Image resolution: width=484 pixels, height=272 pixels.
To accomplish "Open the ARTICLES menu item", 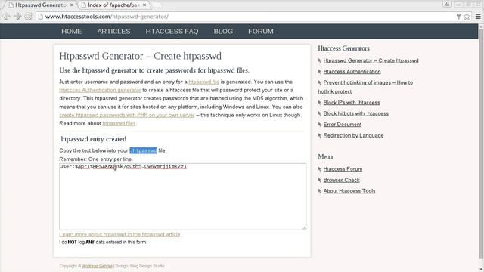I will (x=113, y=31).
